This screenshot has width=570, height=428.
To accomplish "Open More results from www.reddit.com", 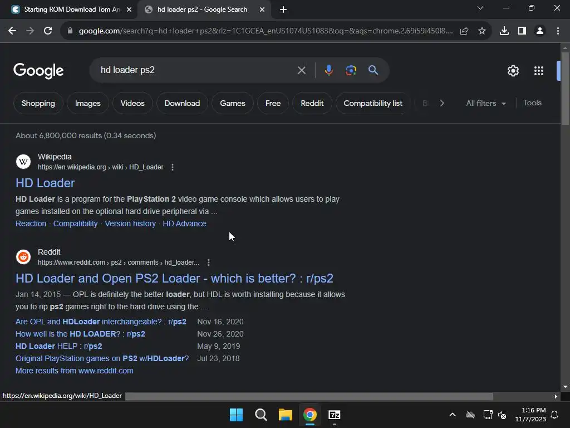I will 75,371.
